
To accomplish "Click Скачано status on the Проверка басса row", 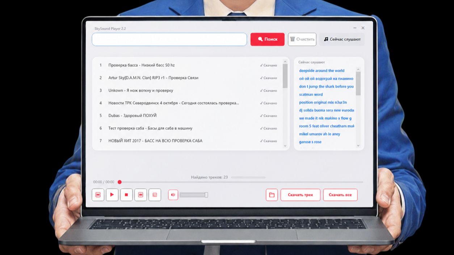I will (x=268, y=65).
